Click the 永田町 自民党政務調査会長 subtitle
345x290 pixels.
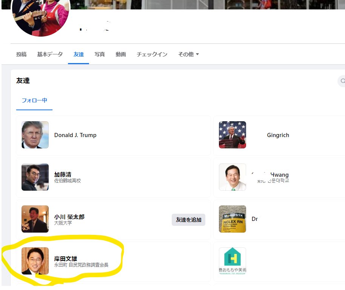(82, 265)
